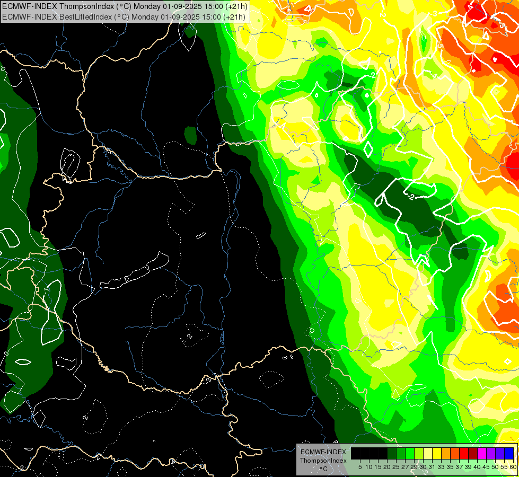Select the yellow 31–33 legend swatch
Viewport: 519px width, 477px height.
click(x=437, y=453)
